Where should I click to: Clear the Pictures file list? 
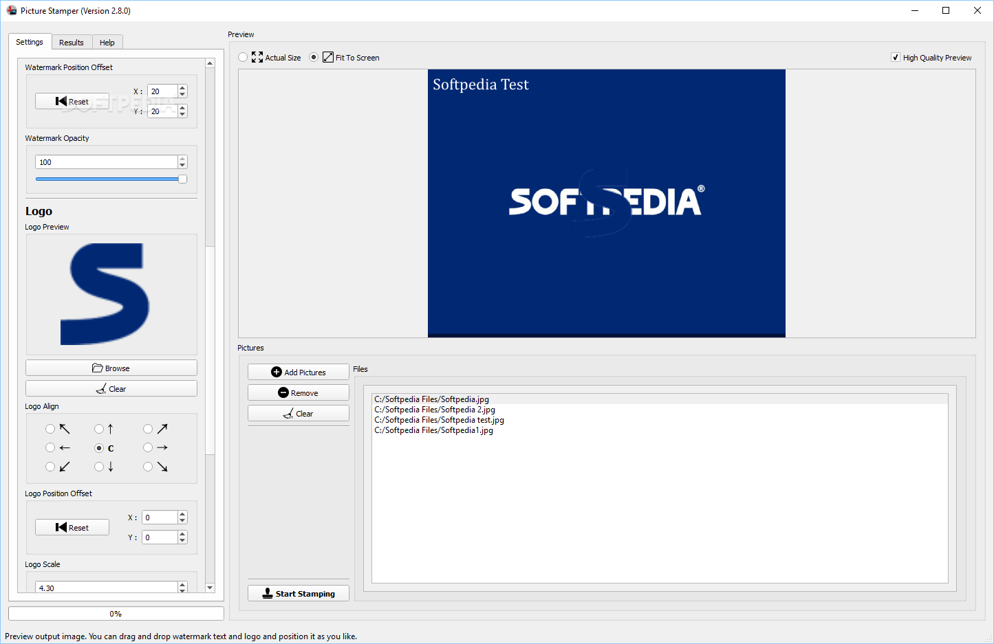pos(299,413)
